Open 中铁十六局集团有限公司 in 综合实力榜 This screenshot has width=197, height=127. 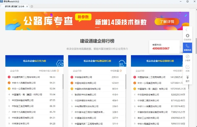click(24, 83)
